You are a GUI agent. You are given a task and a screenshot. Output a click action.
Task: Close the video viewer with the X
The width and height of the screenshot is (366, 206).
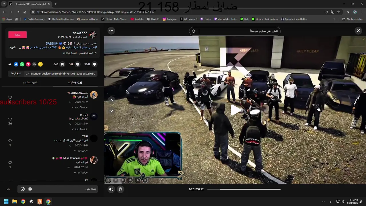(358, 31)
